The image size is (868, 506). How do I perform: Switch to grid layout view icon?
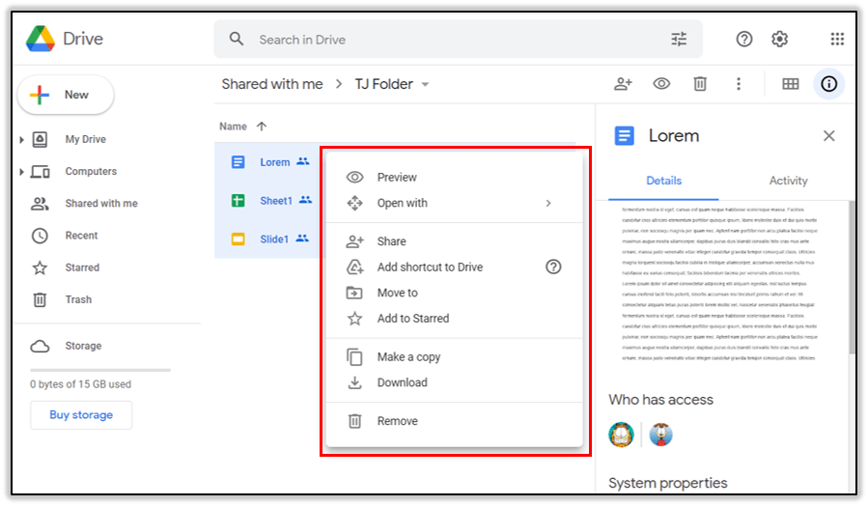790,84
